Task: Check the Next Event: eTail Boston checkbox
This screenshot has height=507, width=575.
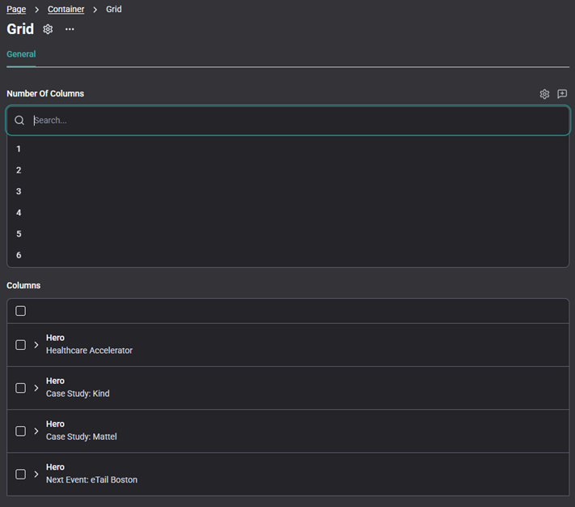Action: (20, 474)
